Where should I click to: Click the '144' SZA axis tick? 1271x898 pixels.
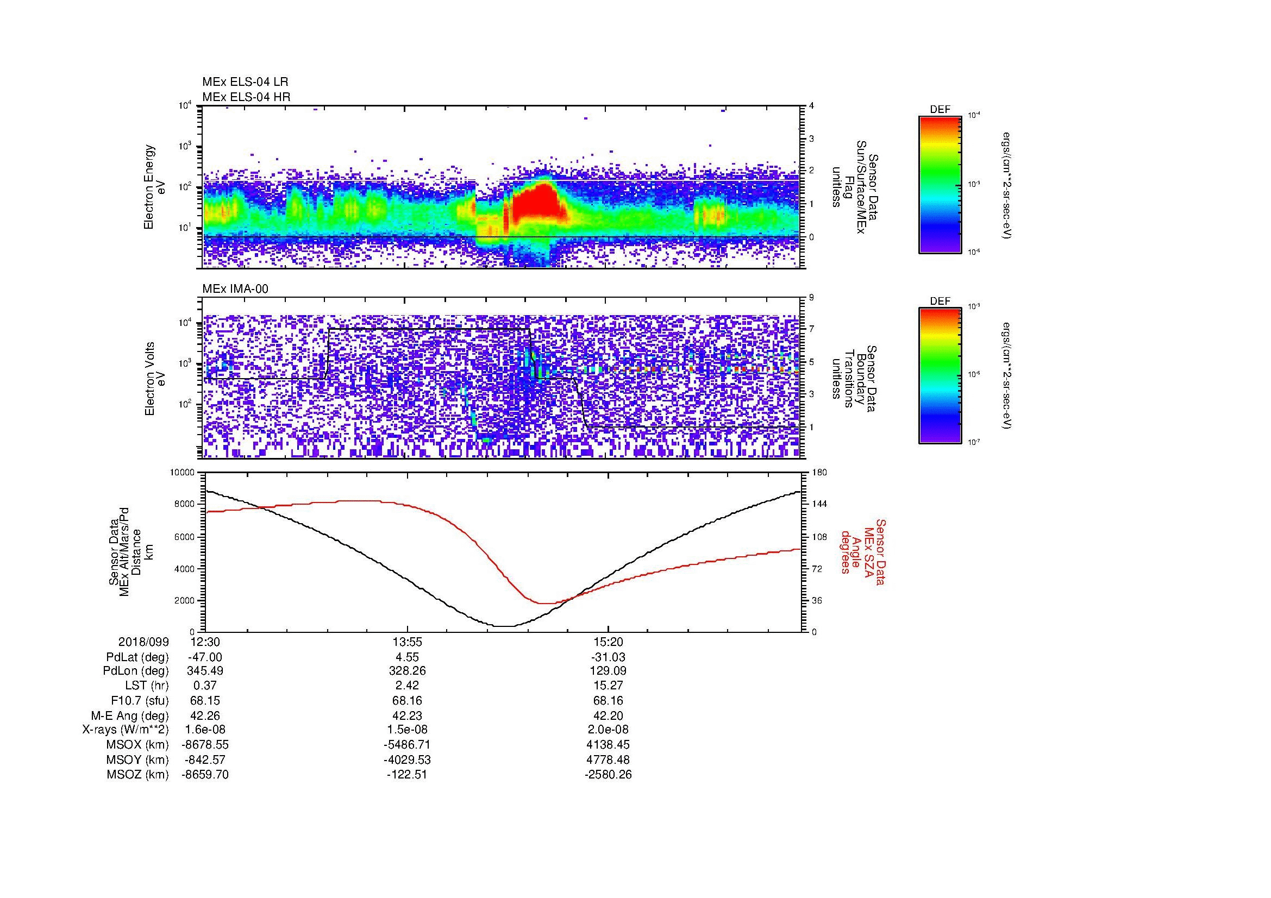point(821,504)
